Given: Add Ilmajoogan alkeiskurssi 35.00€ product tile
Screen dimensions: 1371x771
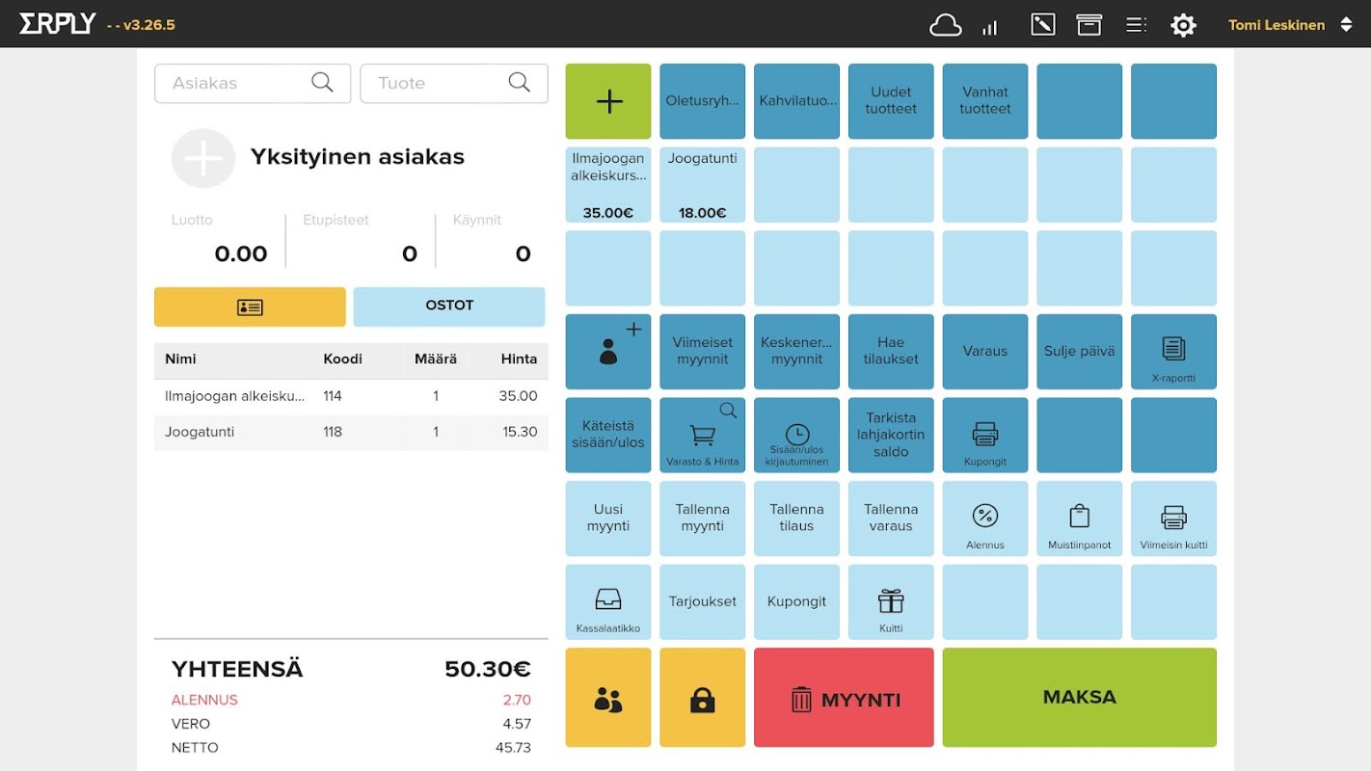Looking at the screenshot, I should [x=608, y=185].
